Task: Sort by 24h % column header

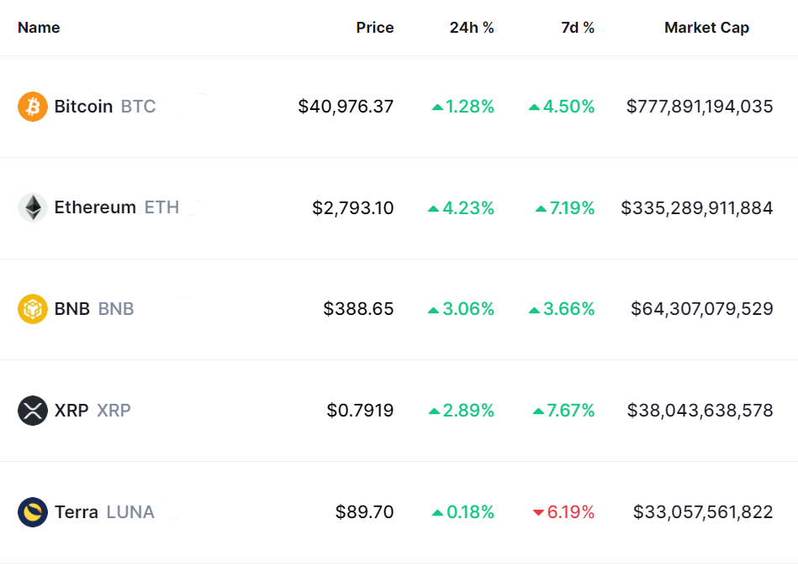Action: point(472,28)
